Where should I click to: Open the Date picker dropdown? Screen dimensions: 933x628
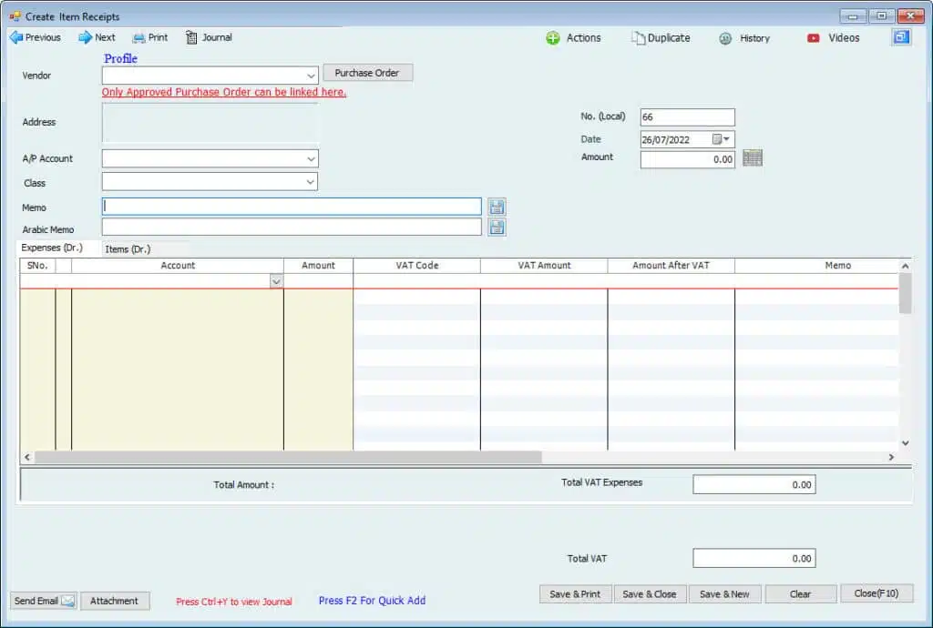(726, 139)
